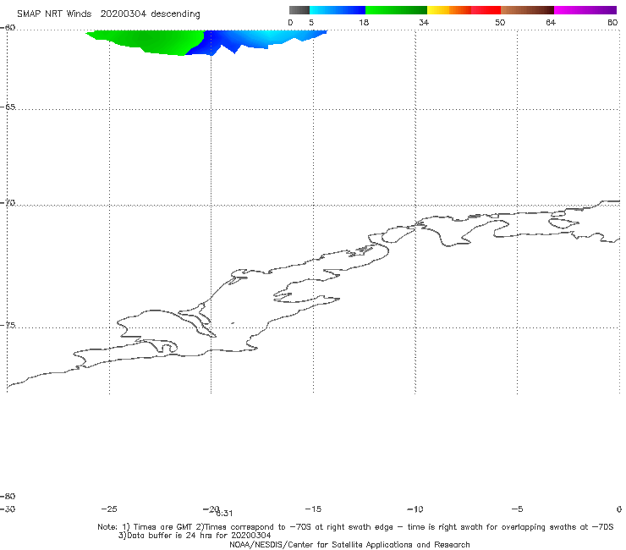Select the blue 5-18 color bar segment
Screen dimensions: 626x550
338,10
